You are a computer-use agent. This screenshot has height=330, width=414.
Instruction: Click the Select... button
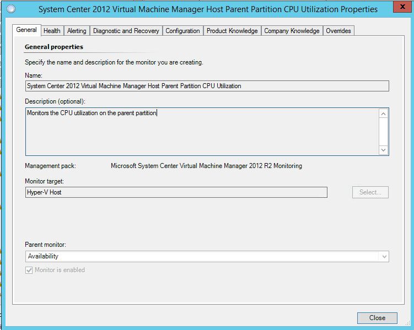(x=370, y=192)
